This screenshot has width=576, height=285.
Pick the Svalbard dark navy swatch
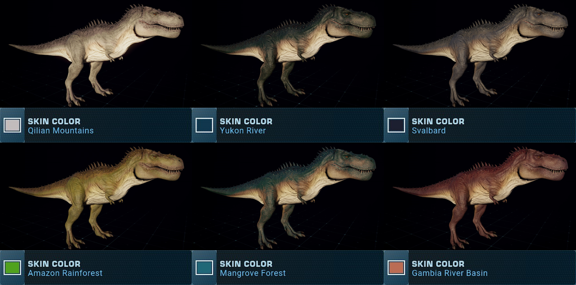(396, 125)
